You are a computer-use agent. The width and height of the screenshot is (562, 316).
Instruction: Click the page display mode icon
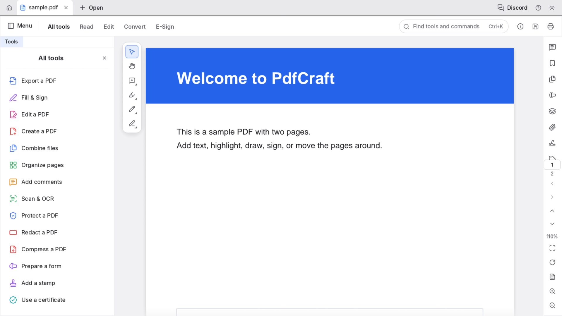point(552,277)
